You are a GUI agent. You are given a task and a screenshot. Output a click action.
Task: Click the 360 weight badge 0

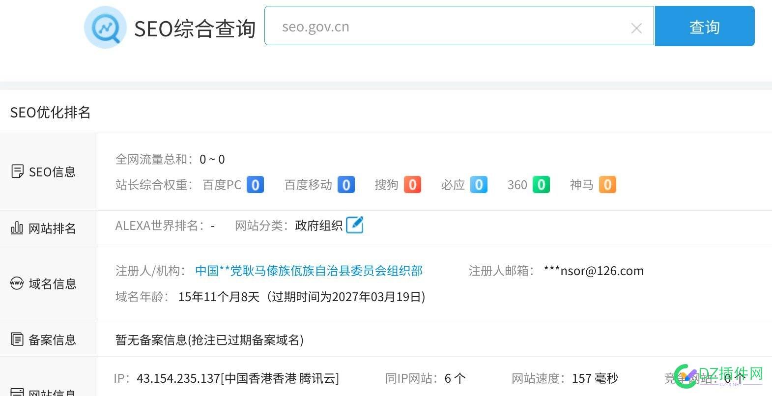(541, 185)
